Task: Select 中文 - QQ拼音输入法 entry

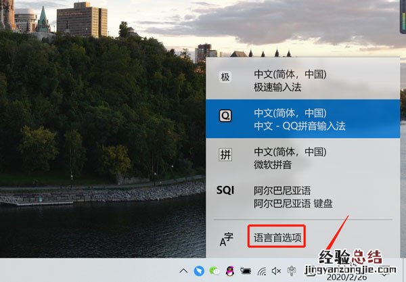Action: pyautogui.click(x=303, y=119)
